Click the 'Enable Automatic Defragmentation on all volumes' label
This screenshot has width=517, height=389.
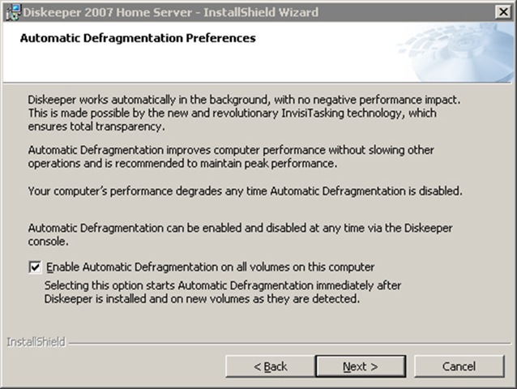coord(211,267)
